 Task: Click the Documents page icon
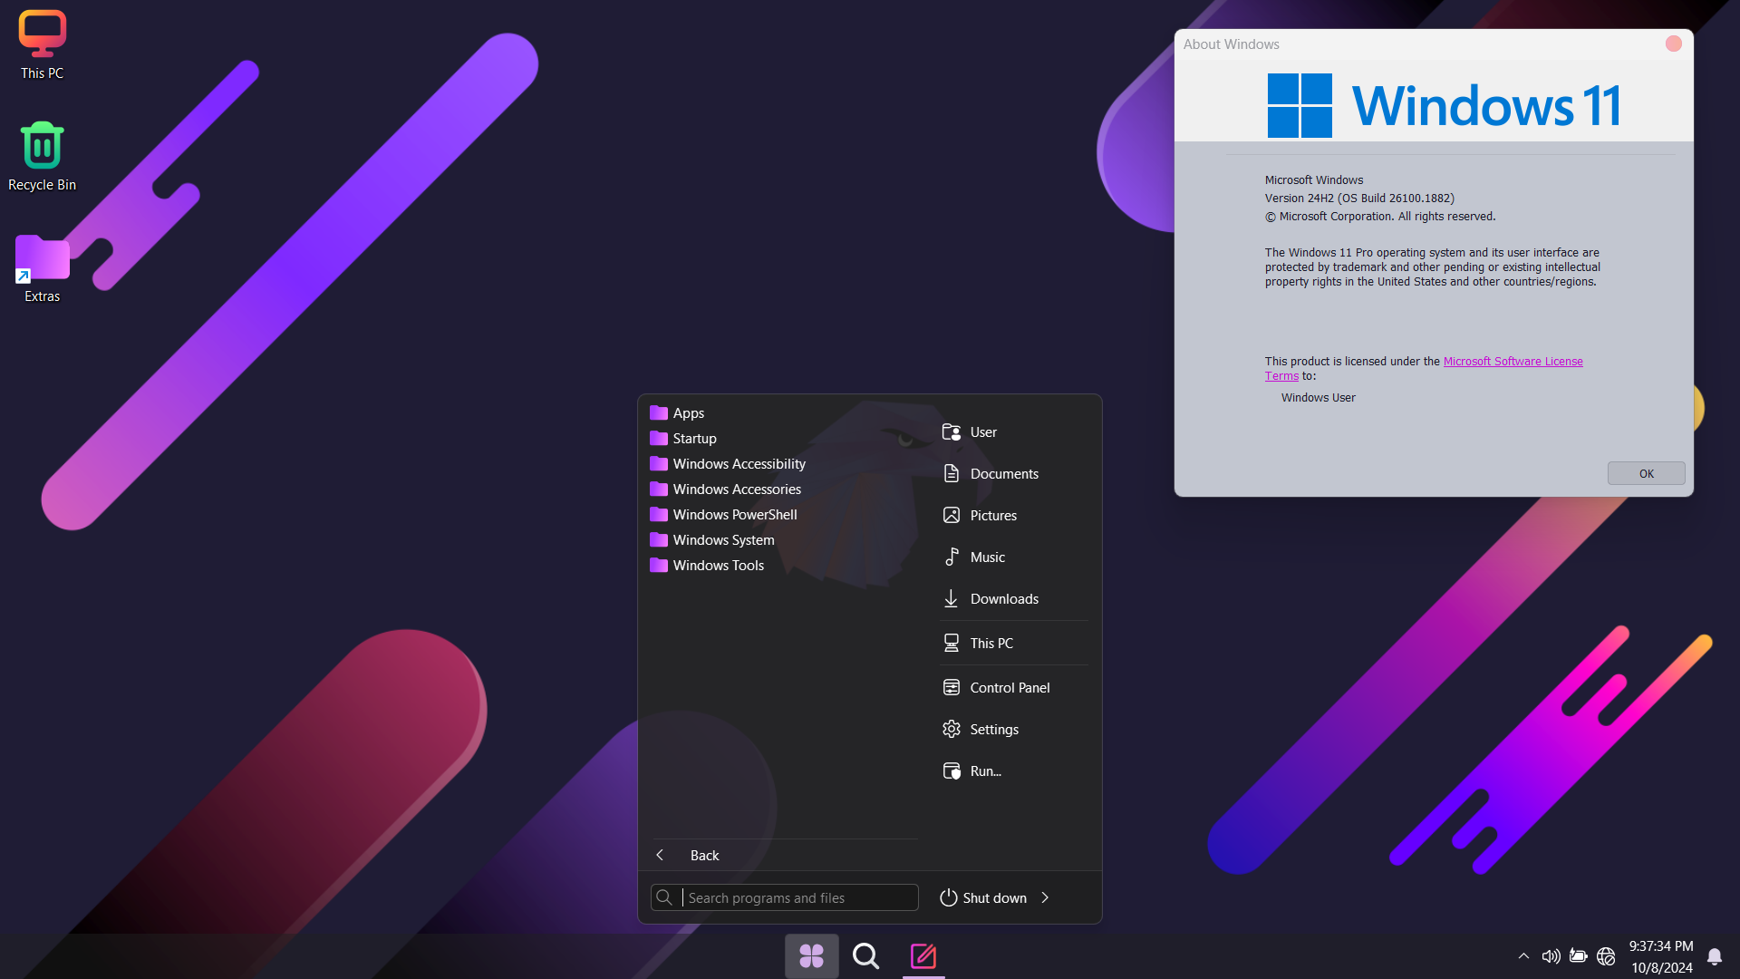[x=952, y=473]
